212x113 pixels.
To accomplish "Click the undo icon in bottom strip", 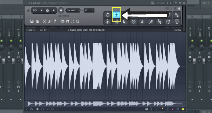I will 31,109.
